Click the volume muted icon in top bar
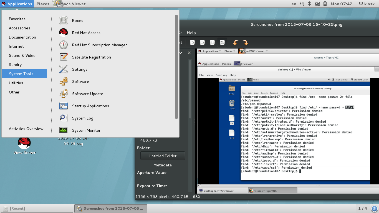Screen dimensions: 379x213 click(x=302, y=4)
